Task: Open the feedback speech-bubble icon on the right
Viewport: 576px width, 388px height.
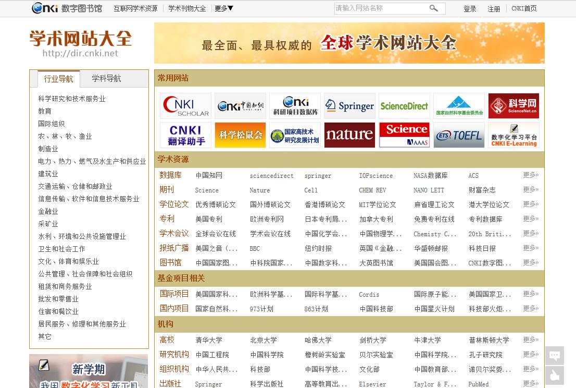Action: tap(554, 356)
